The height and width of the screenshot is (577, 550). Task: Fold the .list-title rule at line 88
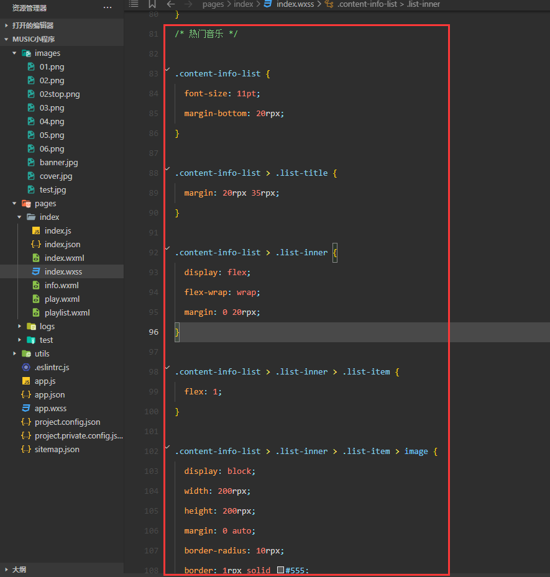[x=168, y=168]
